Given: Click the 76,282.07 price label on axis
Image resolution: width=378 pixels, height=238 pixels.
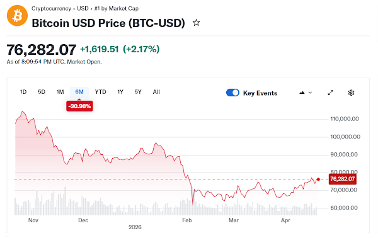Looking at the screenshot, I should pyautogui.click(x=342, y=179).
